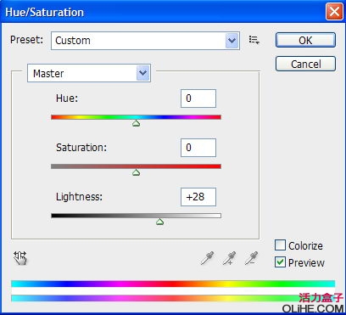Screen dimensions: 346x315
Task: Pick the add-to-sample eyedropper
Action: coord(229,258)
